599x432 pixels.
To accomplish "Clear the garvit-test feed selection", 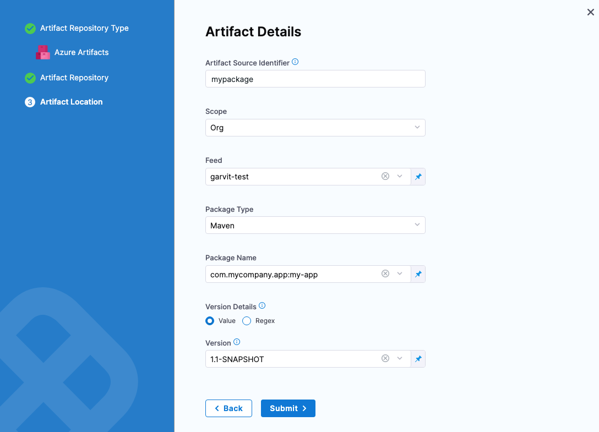I will [x=385, y=177].
